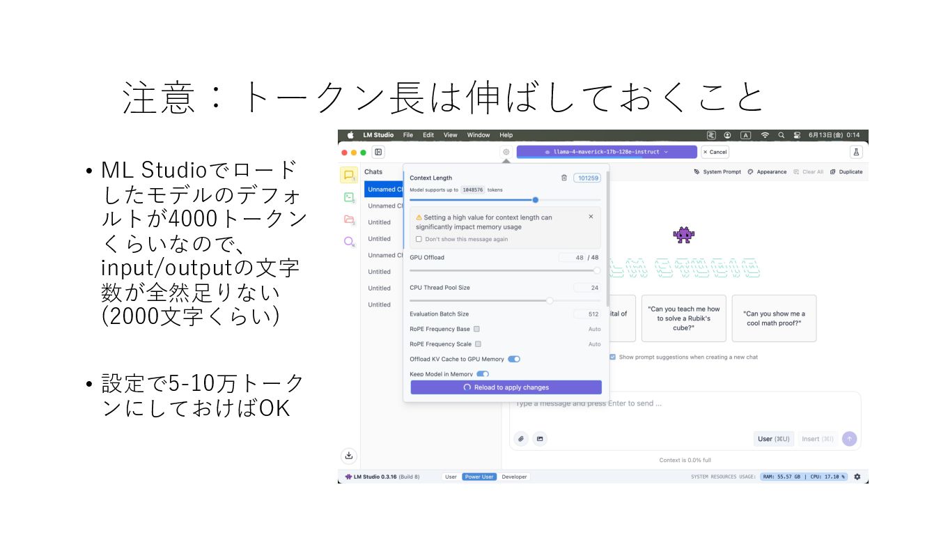Image resolution: width=948 pixels, height=533 pixels.
Task: Click the paperclip attach file icon
Action: pos(521,439)
